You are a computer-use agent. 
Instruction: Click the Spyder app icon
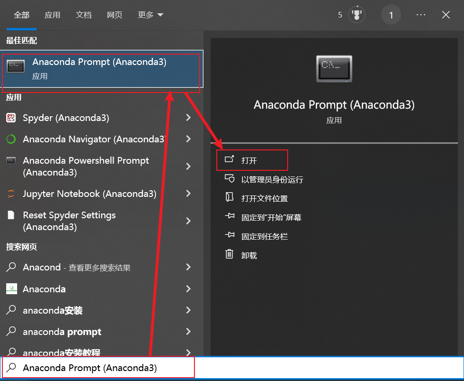click(11, 118)
